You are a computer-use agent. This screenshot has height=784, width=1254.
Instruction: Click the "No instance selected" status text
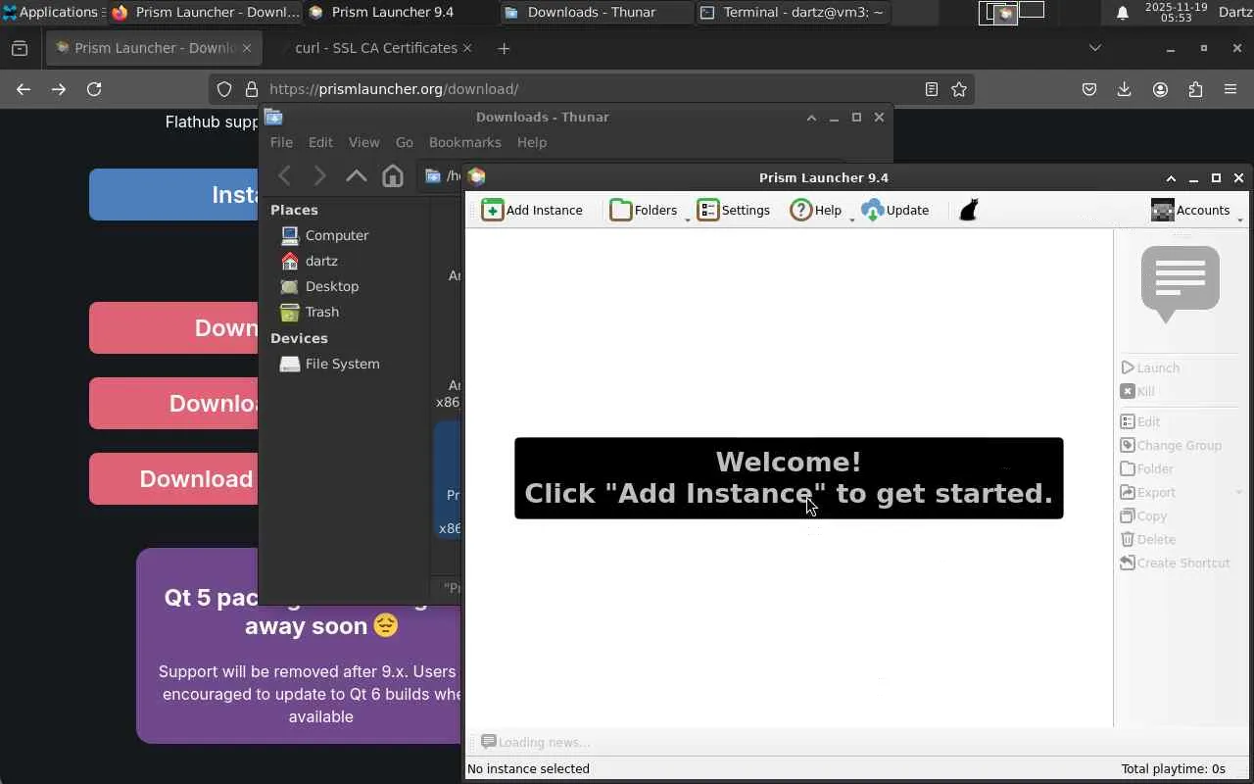pyautogui.click(x=528, y=769)
